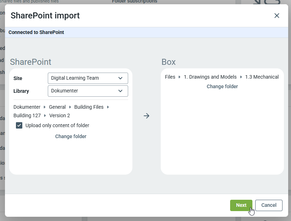Go to Building Files breadcrumb folder
291x221 pixels.
click(x=89, y=107)
